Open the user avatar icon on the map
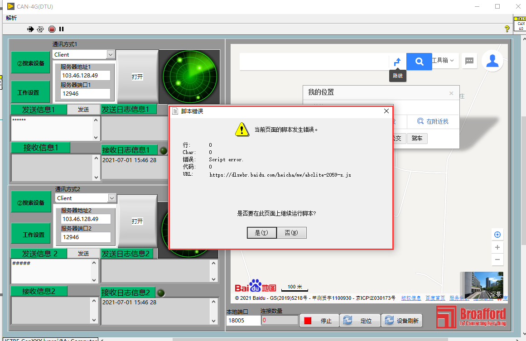 point(492,61)
